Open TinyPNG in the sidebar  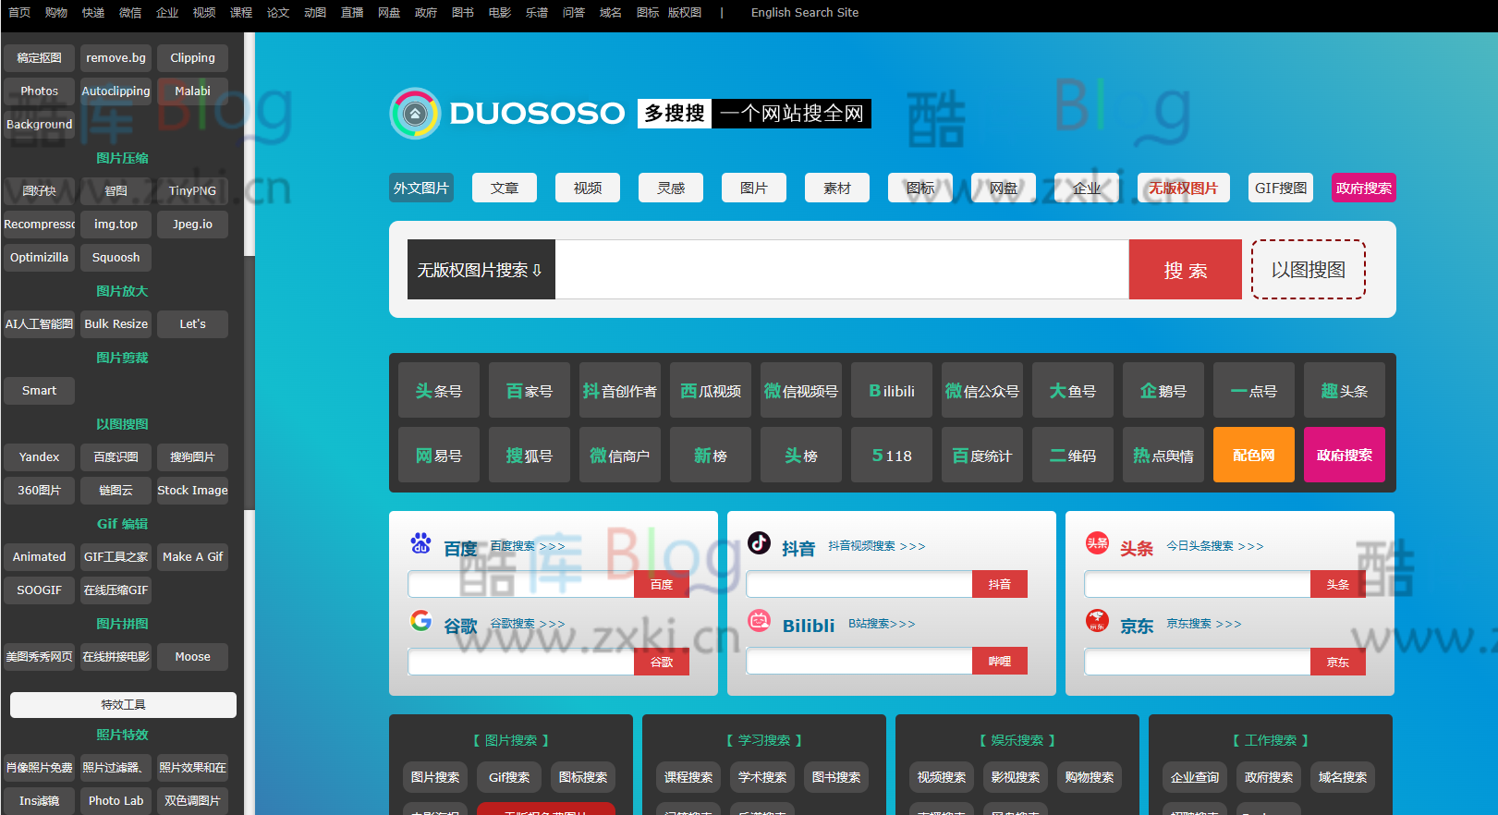coord(192,190)
